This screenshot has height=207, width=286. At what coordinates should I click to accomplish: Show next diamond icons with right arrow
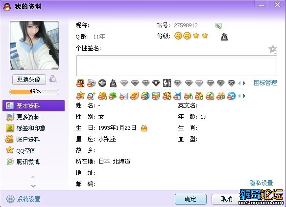click(x=244, y=83)
